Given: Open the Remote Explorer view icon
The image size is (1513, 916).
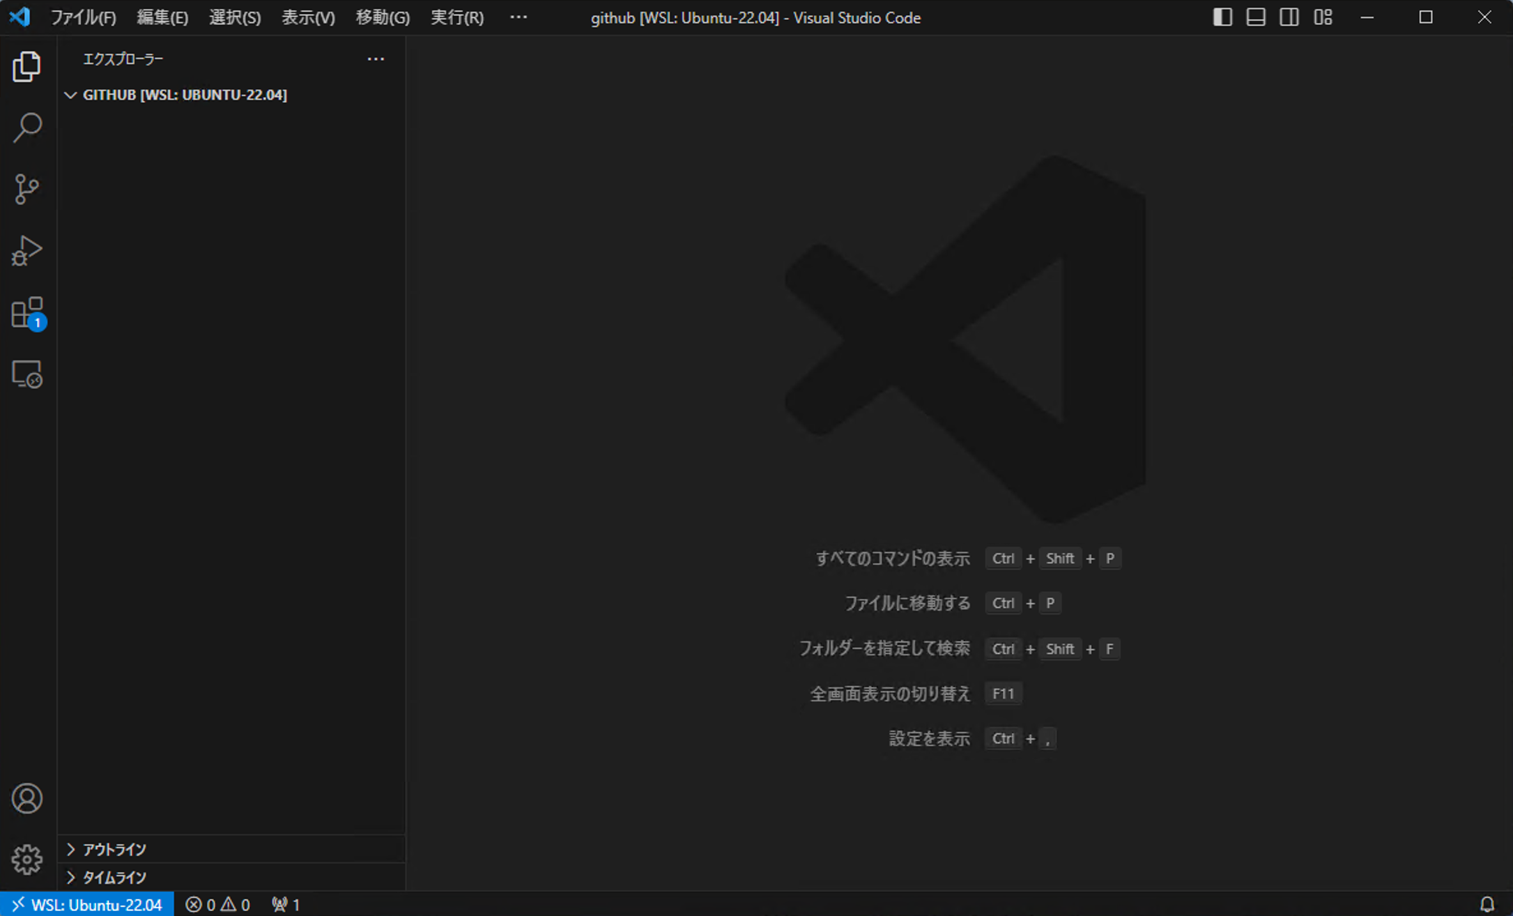Looking at the screenshot, I should click(27, 374).
